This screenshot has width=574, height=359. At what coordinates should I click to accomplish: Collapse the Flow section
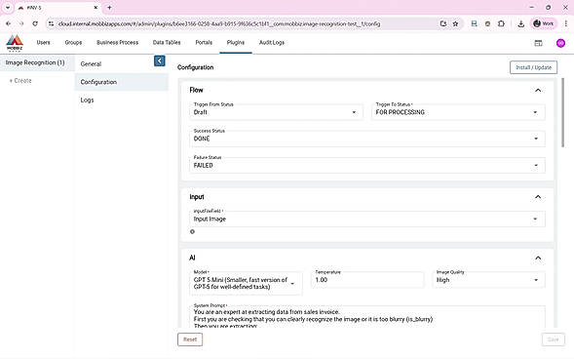click(538, 90)
